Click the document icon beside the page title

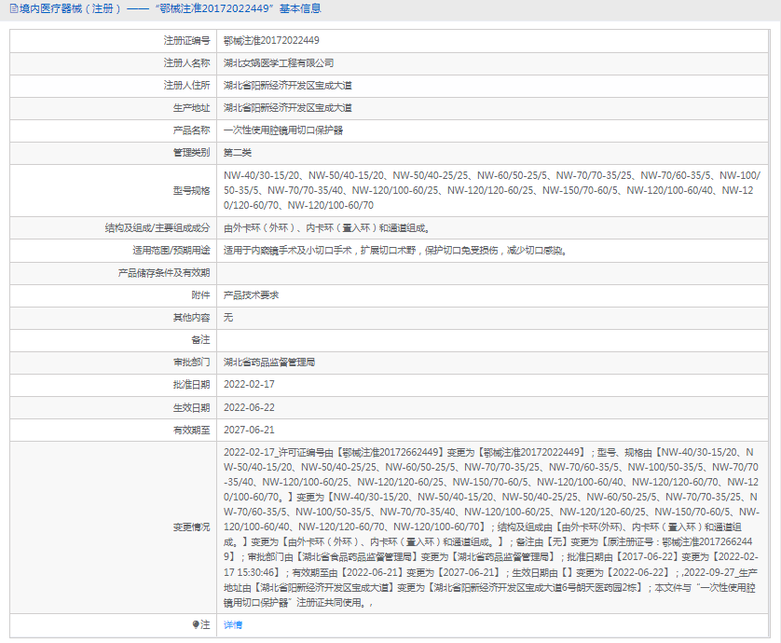[14, 9]
